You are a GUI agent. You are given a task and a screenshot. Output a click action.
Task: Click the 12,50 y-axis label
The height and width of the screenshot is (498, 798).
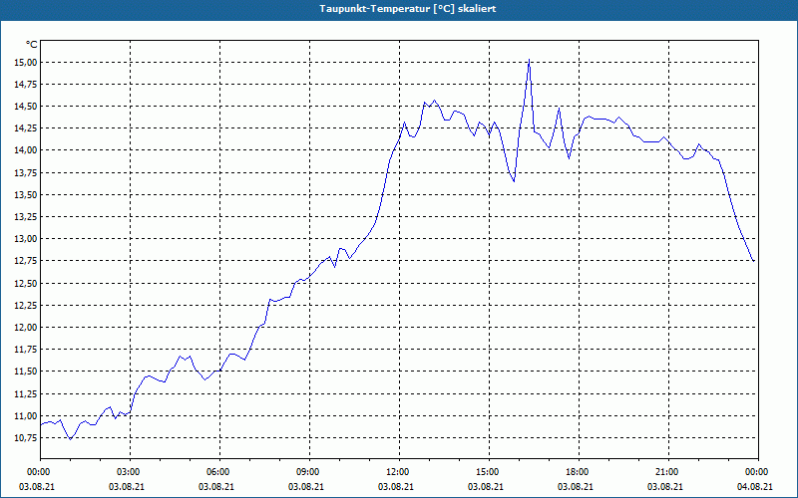(26, 284)
